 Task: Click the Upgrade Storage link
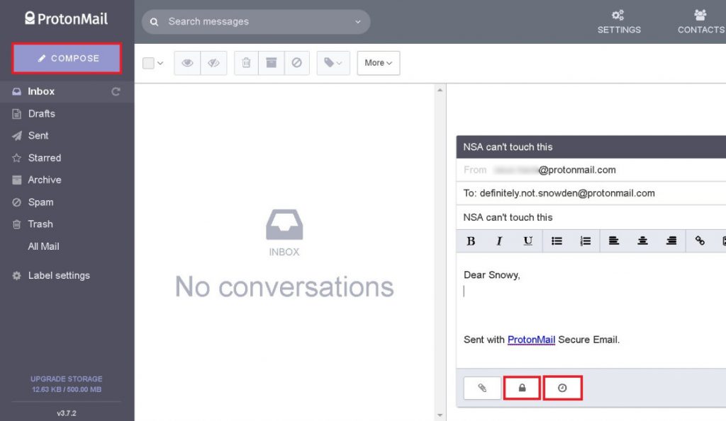click(66, 379)
